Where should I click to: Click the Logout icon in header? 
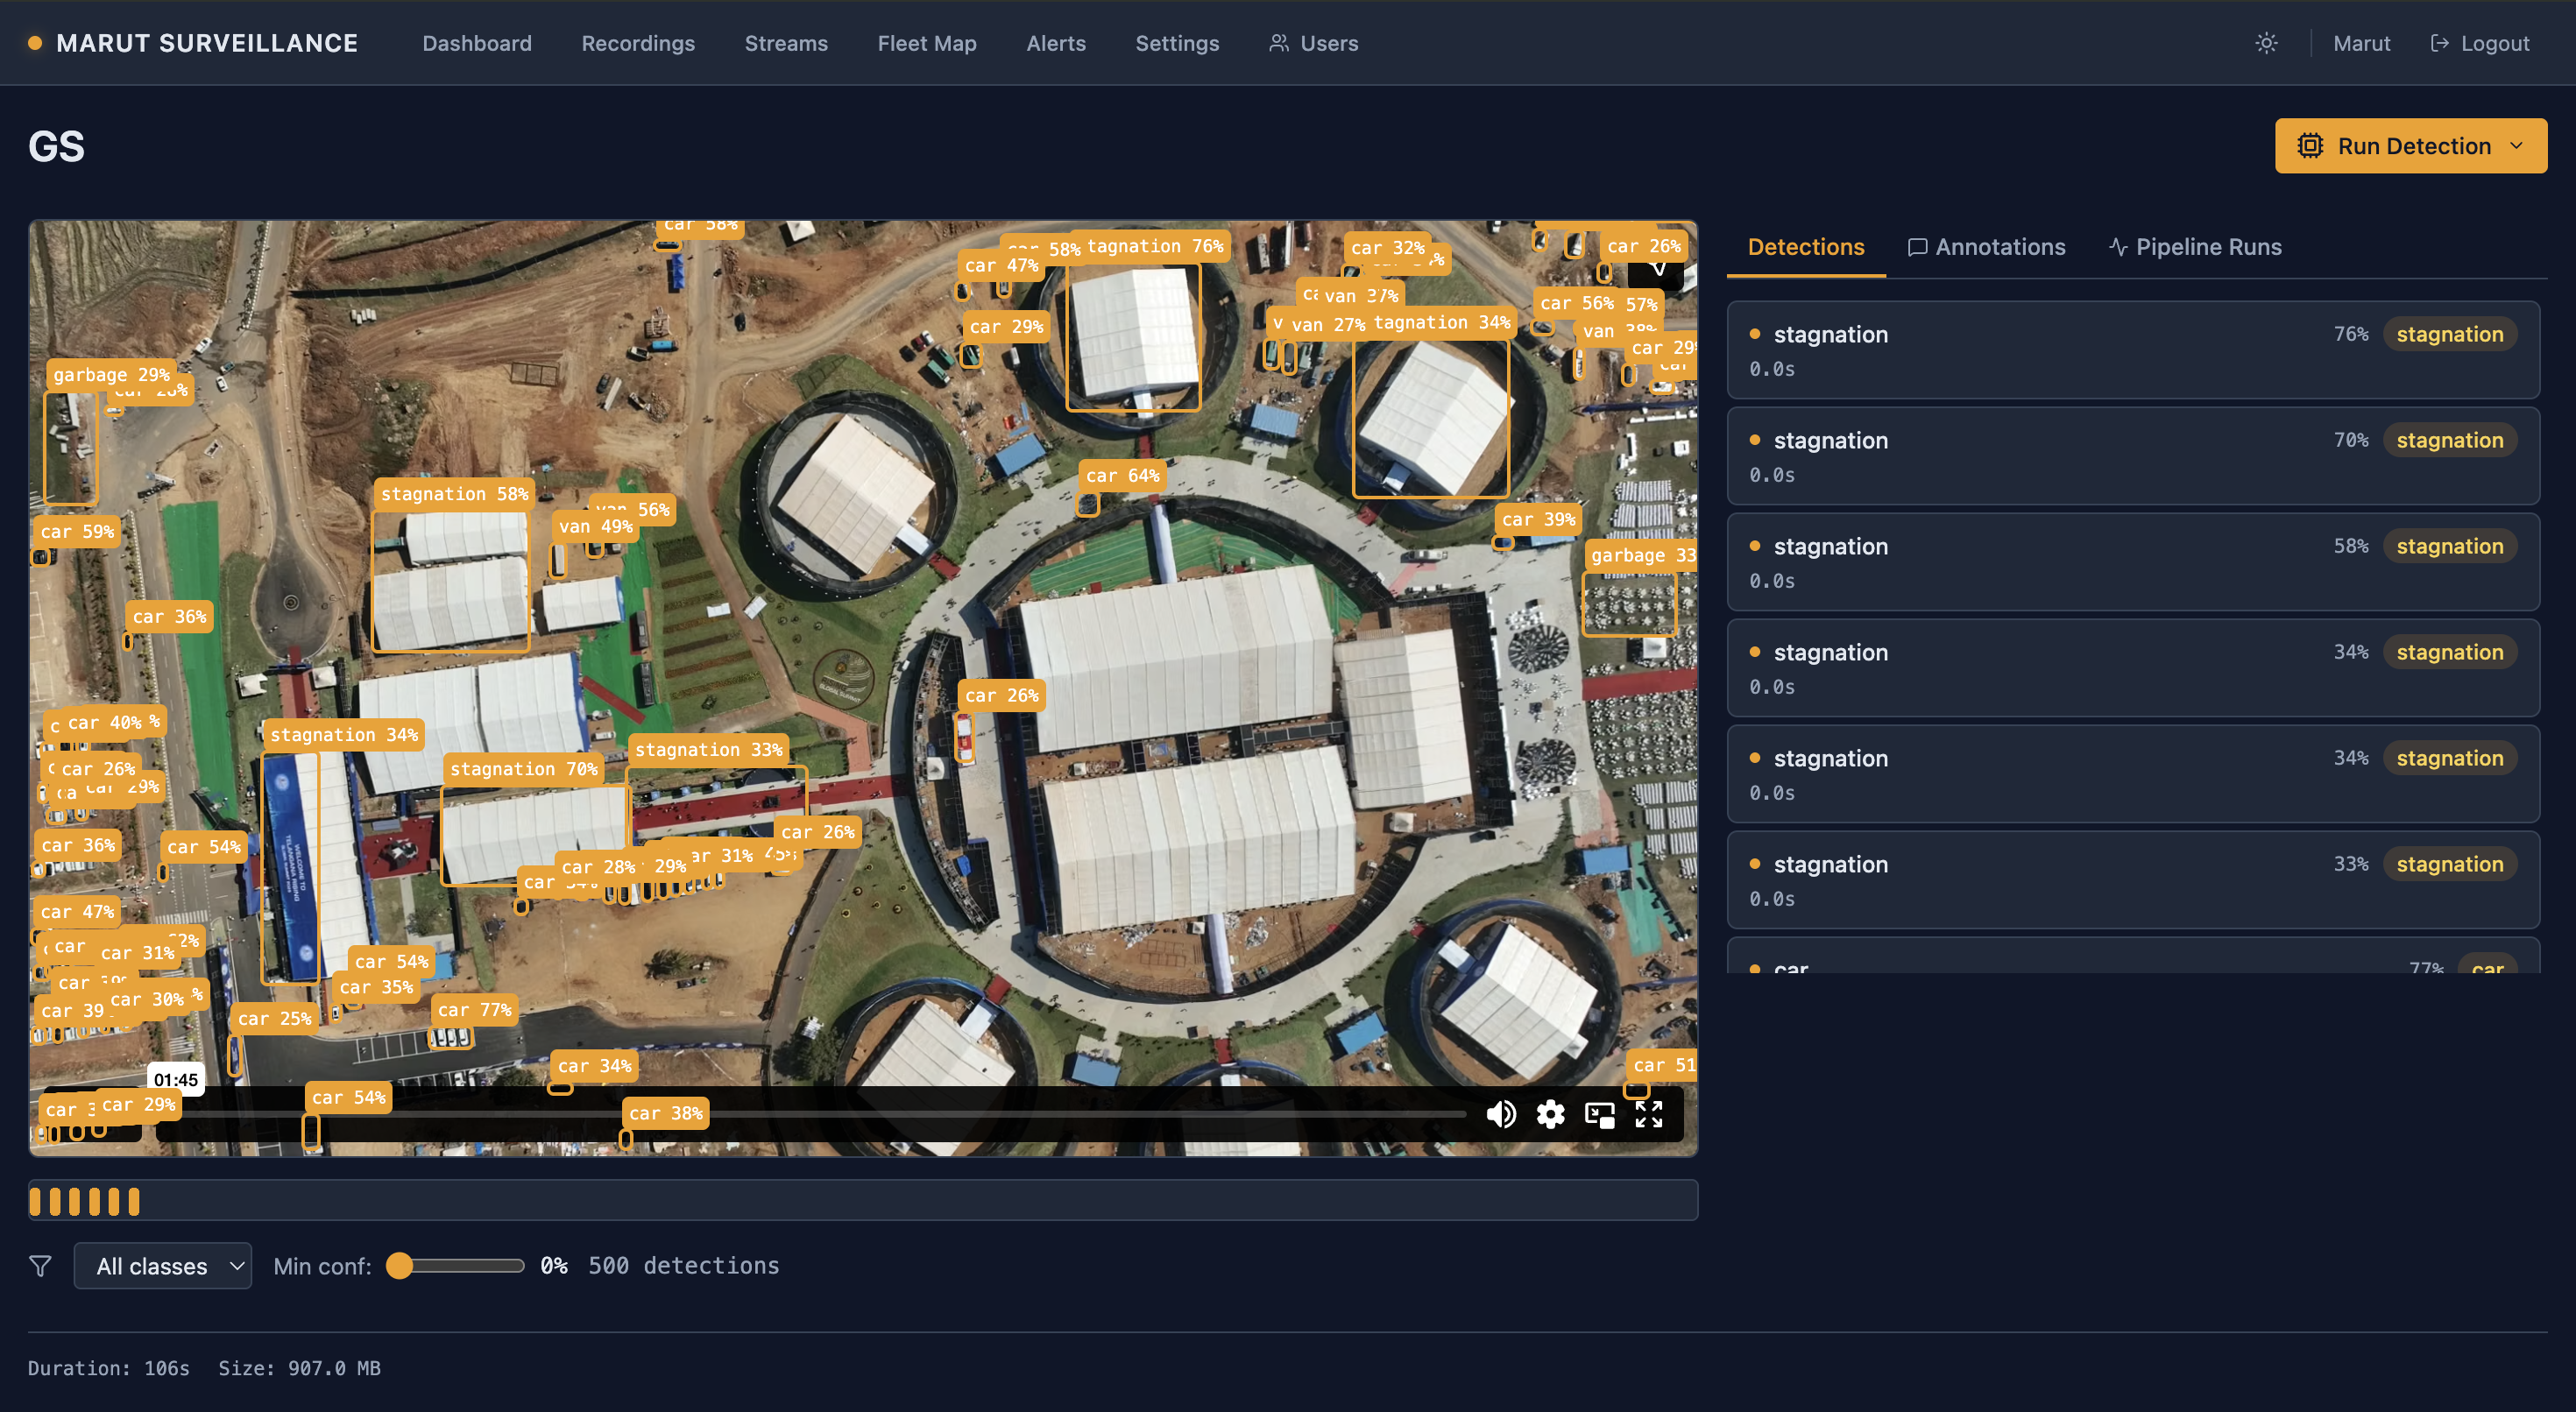pyautogui.click(x=2439, y=43)
